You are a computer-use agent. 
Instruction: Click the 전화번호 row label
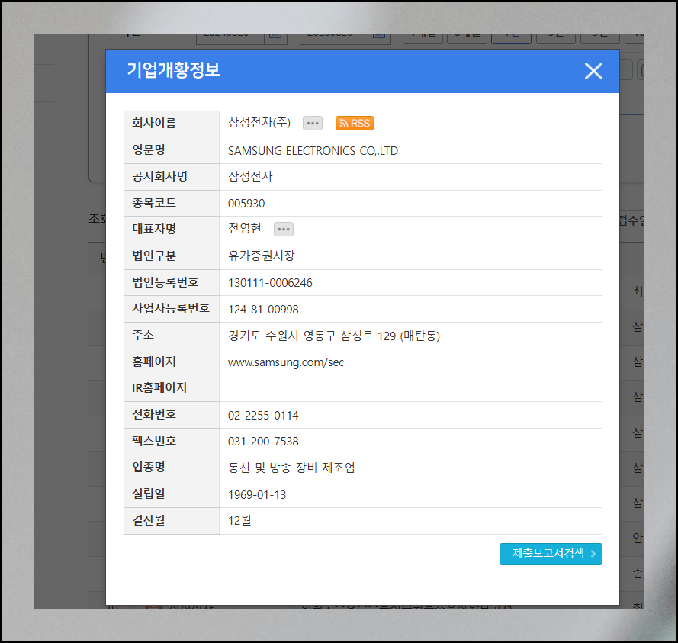[154, 414]
